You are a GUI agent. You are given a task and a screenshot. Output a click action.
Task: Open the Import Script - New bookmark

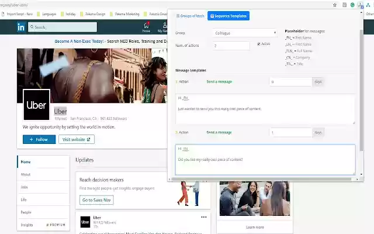coord(17,14)
